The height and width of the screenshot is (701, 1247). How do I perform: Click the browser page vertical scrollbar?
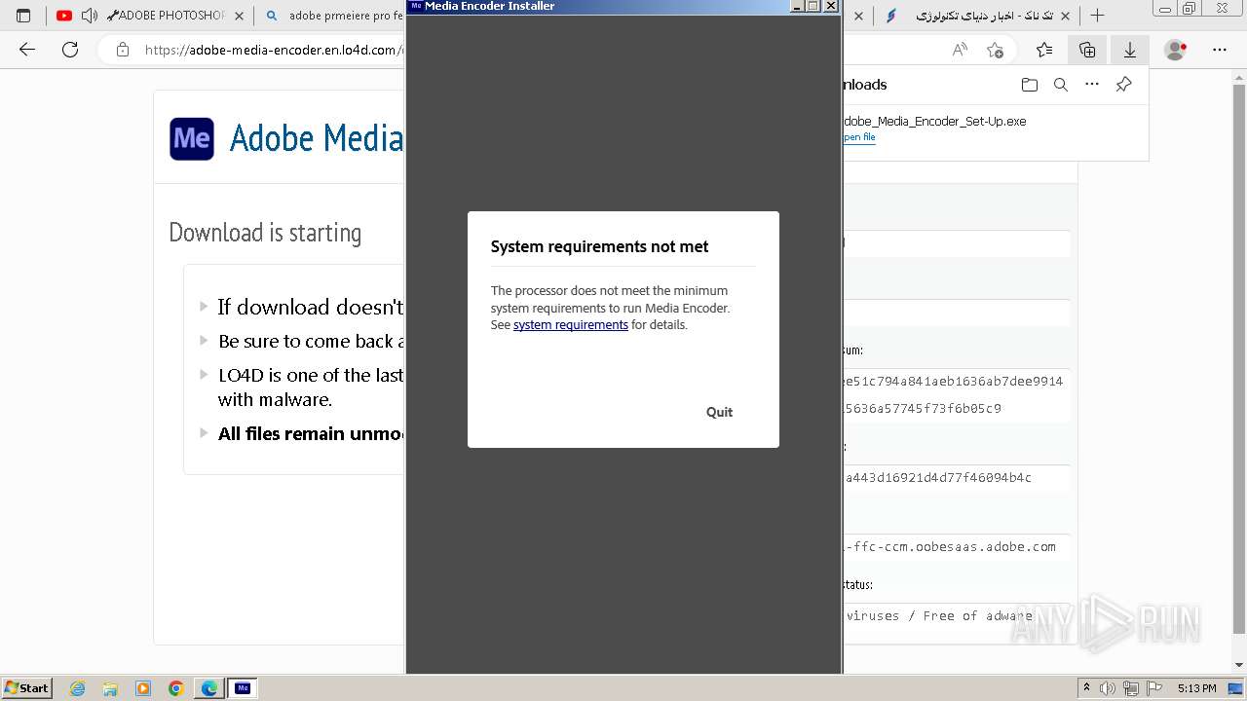tap(1239, 360)
